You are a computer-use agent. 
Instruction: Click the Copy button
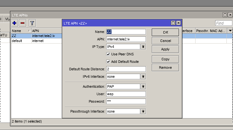click(x=165, y=59)
